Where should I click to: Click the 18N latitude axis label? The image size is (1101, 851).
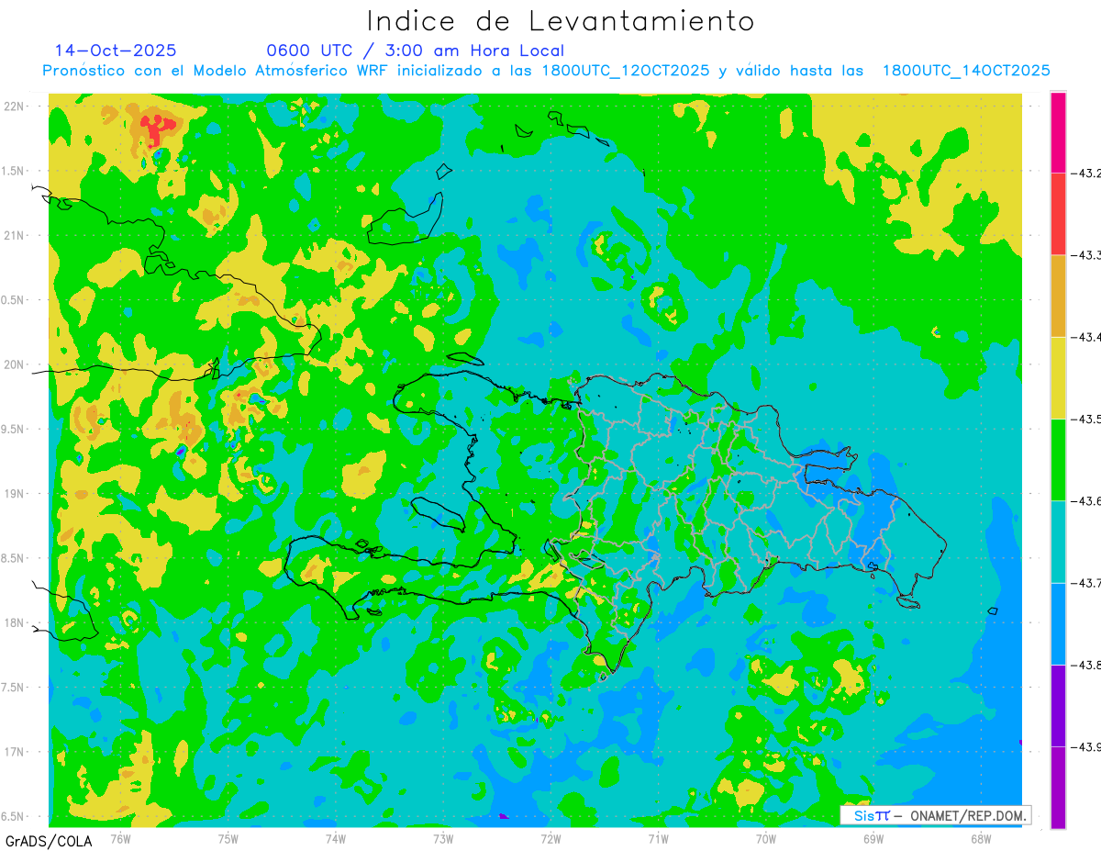(x=15, y=622)
